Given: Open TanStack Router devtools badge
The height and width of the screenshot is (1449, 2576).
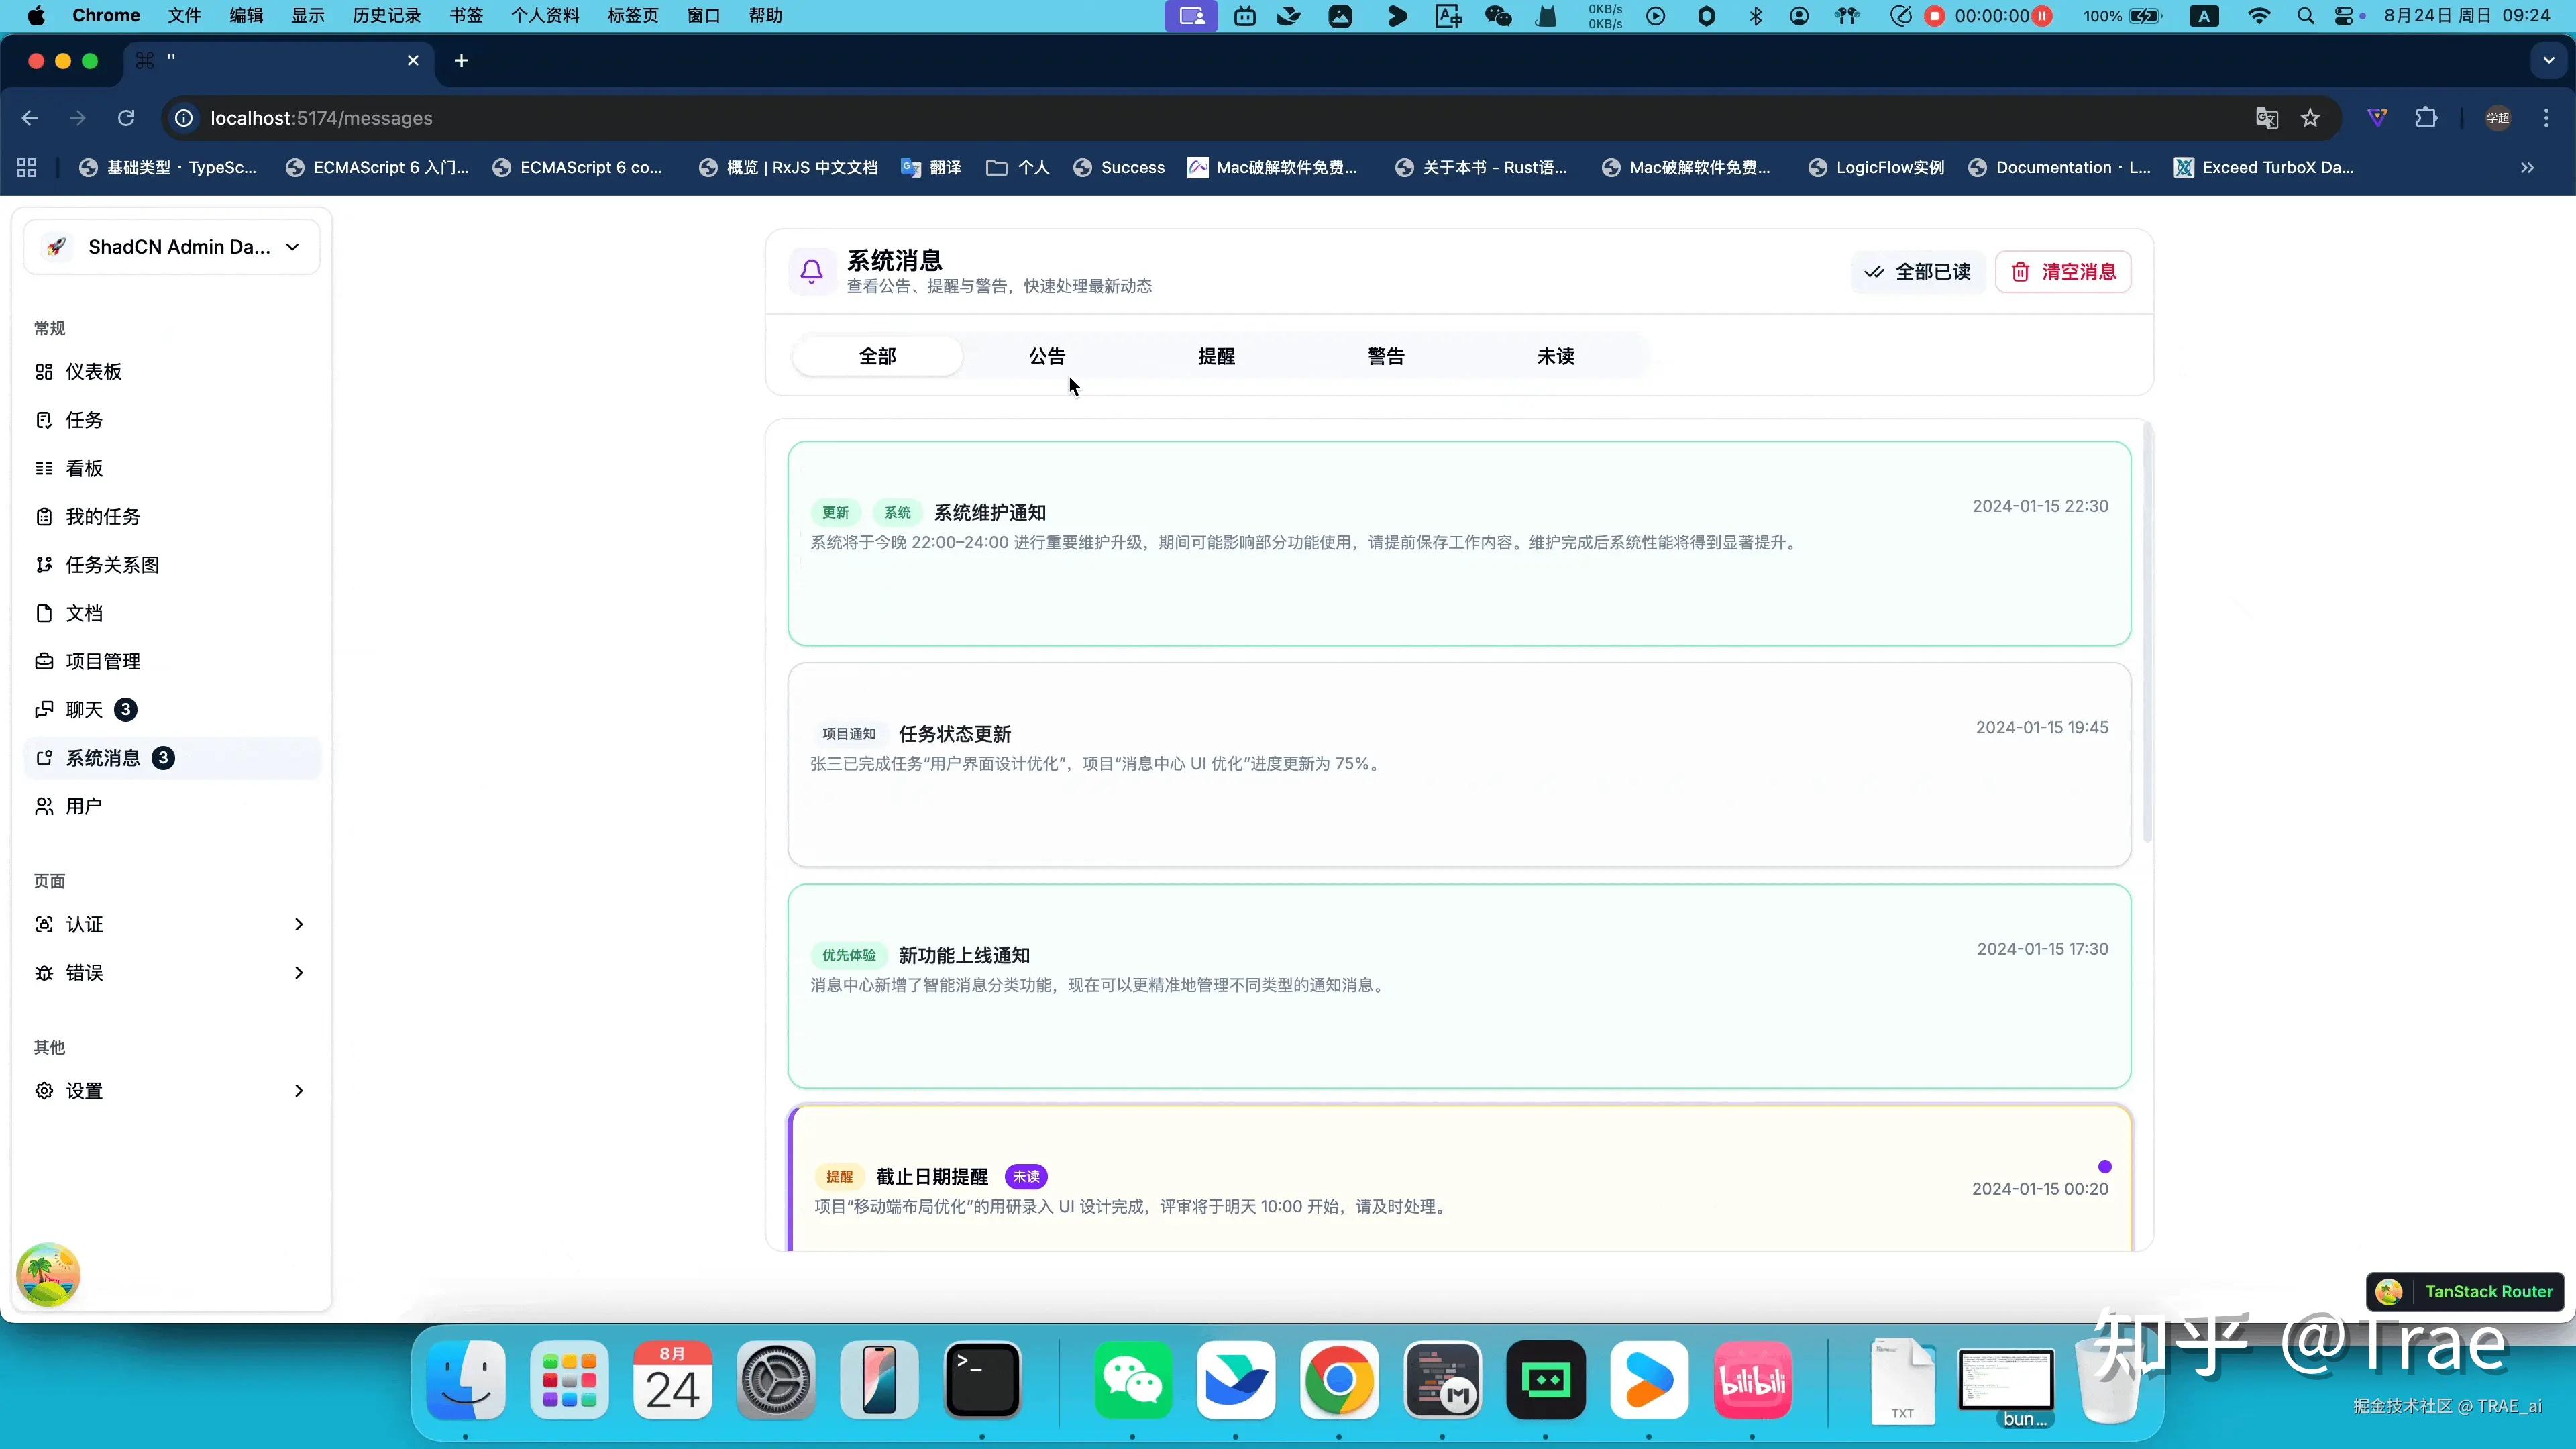Looking at the screenshot, I should pyautogui.click(x=2466, y=1291).
